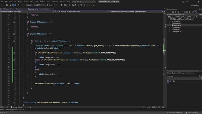Select App.config in Solution Explorer
Viewport: 202px width, 114px height.
coord(177,25)
